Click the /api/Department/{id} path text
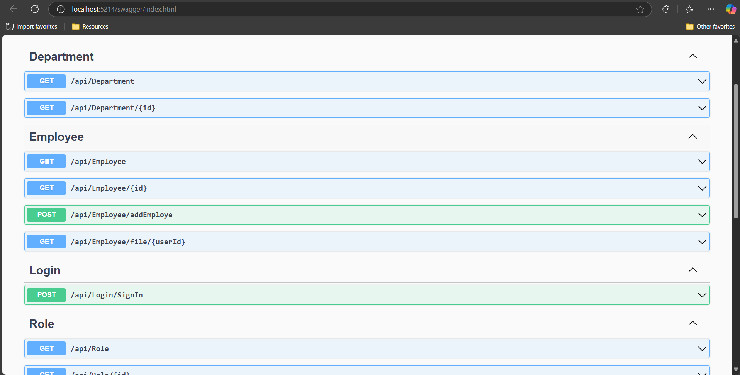740x375 pixels. point(113,108)
